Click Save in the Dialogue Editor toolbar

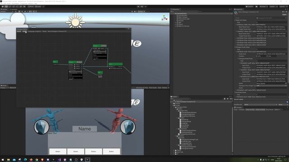point(19,31)
